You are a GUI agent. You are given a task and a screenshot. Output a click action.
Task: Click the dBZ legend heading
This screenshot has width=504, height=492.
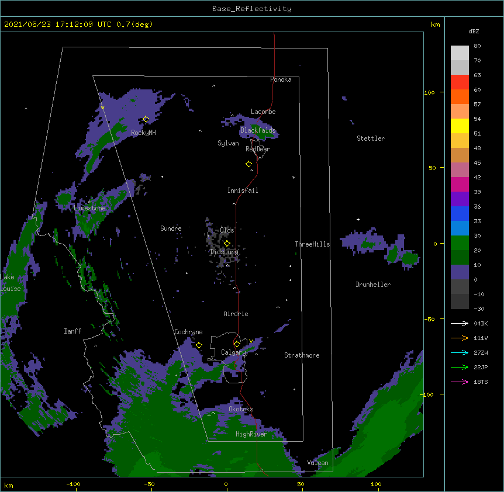click(474, 32)
